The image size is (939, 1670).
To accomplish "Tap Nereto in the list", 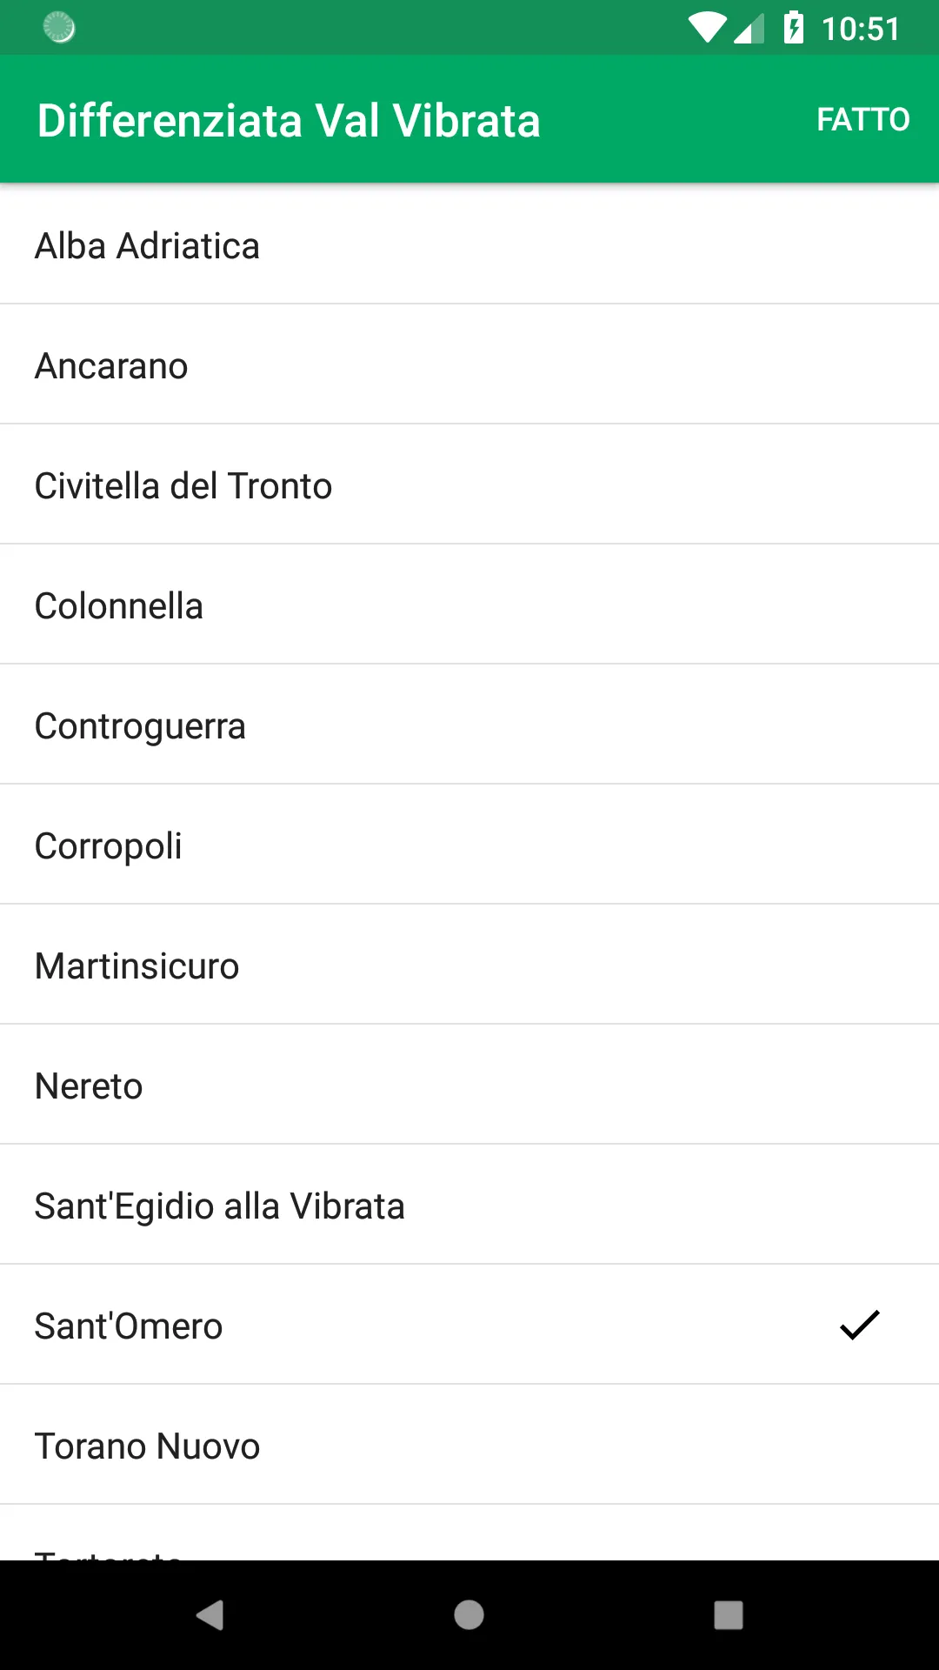I will click(x=469, y=1085).
